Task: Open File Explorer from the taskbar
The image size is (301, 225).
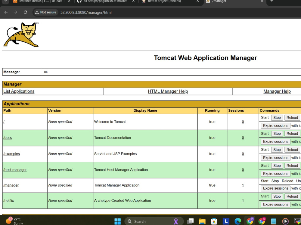Action: pos(202,221)
